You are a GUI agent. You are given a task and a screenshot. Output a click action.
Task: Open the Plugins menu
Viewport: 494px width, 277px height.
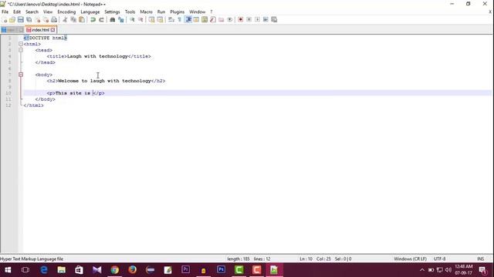click(177, 12)
